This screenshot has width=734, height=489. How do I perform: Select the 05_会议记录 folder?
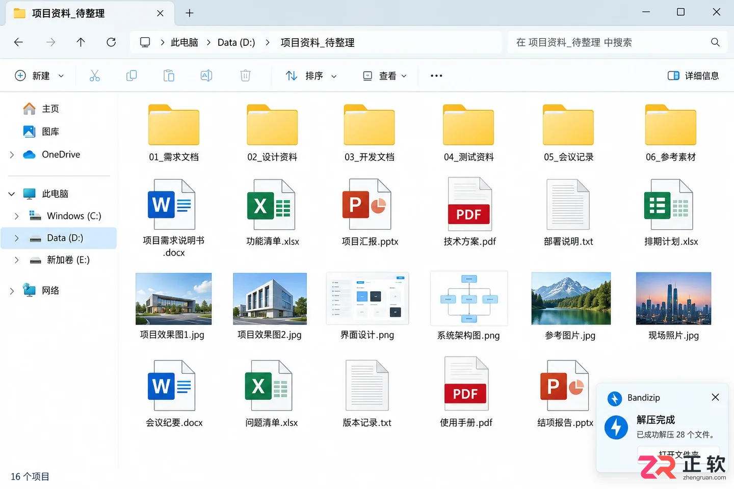[568, 133]
